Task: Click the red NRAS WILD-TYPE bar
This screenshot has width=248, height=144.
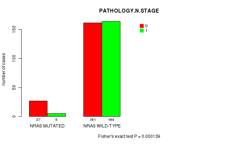Action: [x=93, y=69]
